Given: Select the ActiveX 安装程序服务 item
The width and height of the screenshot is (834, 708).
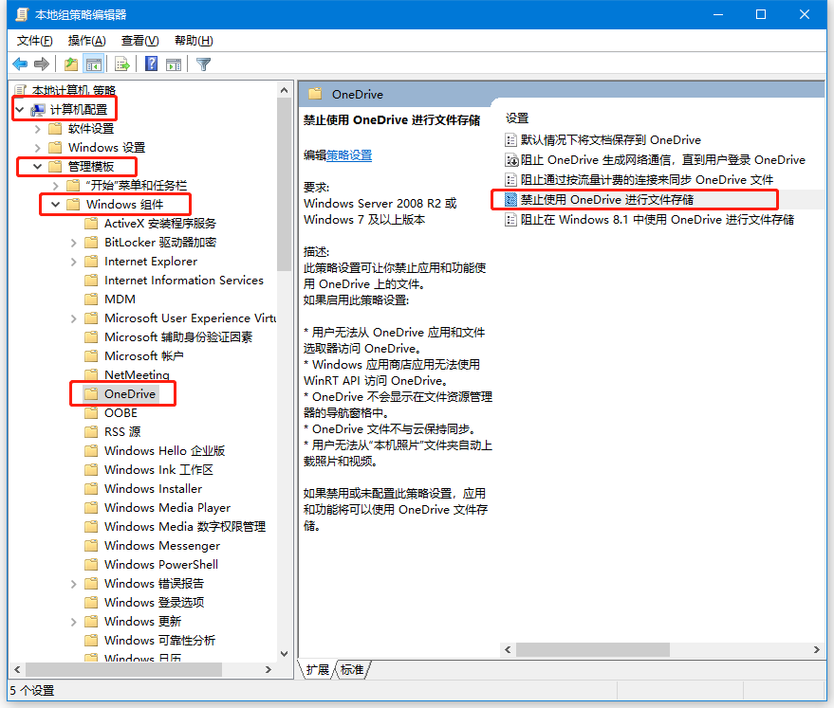Looking at the screenshot, I should pyautogui.click(x=160, y=224).
